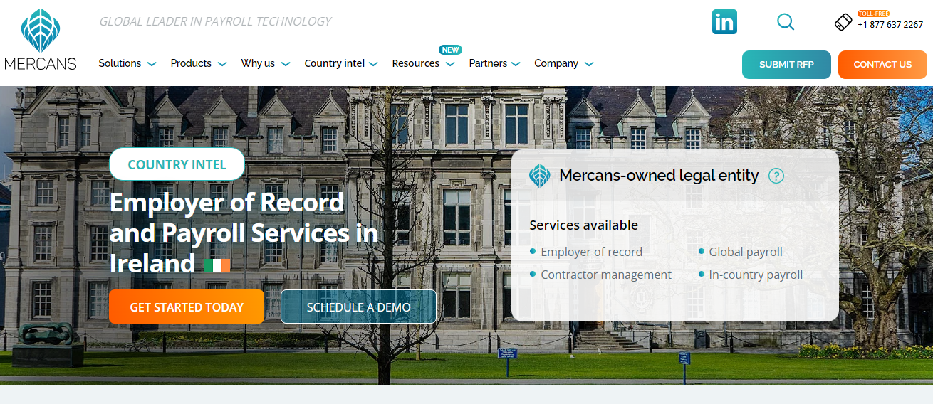
Task: Click the 'Employer of Record and Payroll Services in Ireland' headline
Action: coord(244,233)
